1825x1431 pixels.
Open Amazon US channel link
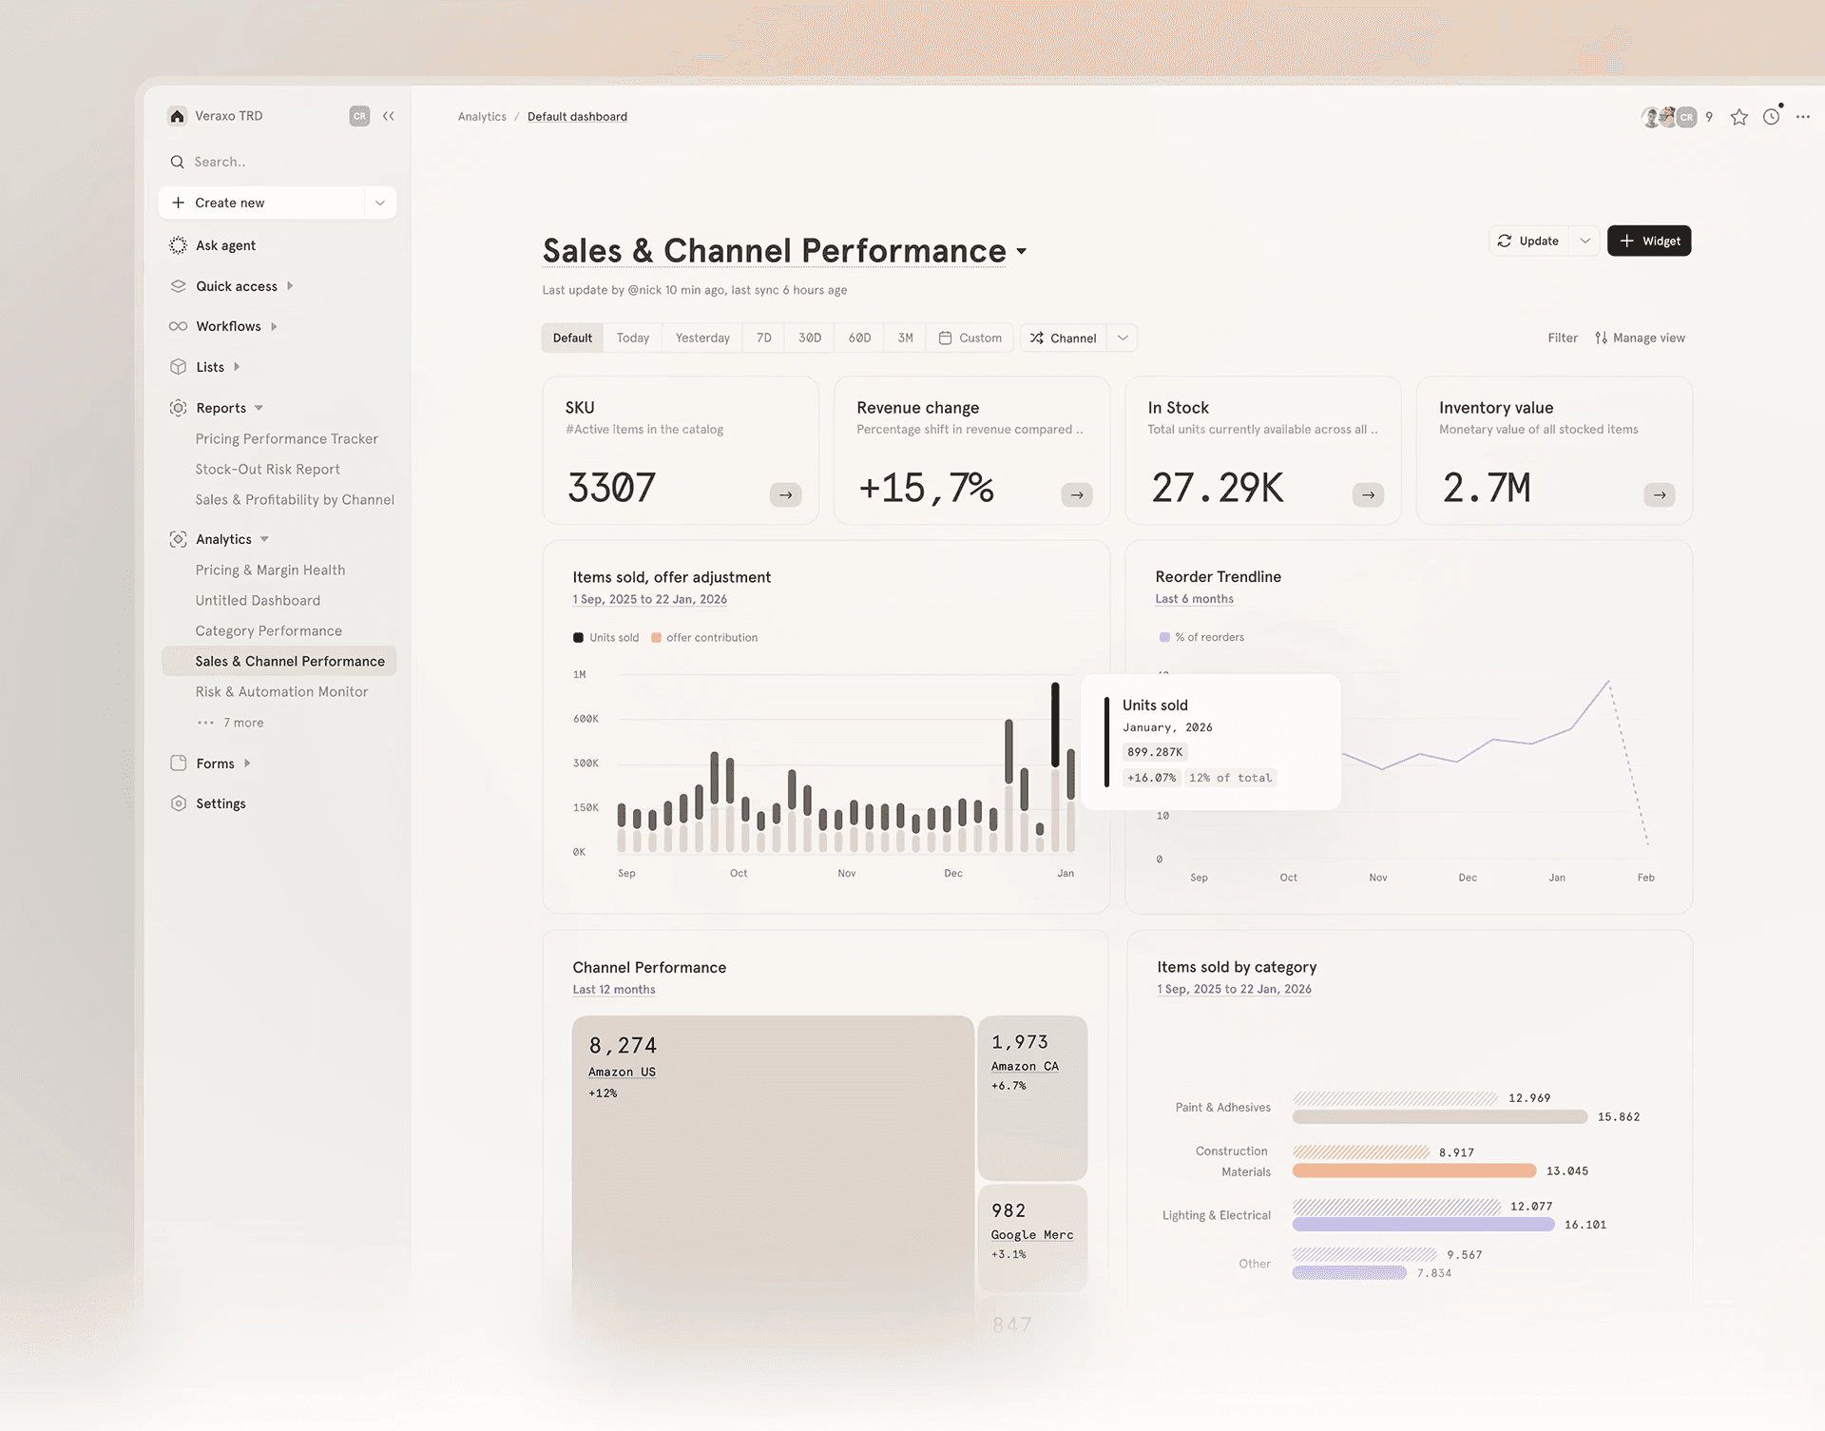622,1072
